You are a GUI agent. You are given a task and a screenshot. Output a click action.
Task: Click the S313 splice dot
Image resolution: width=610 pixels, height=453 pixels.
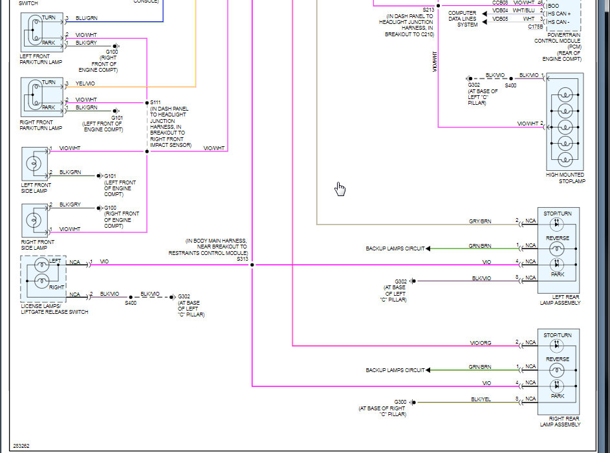(252, 265)
